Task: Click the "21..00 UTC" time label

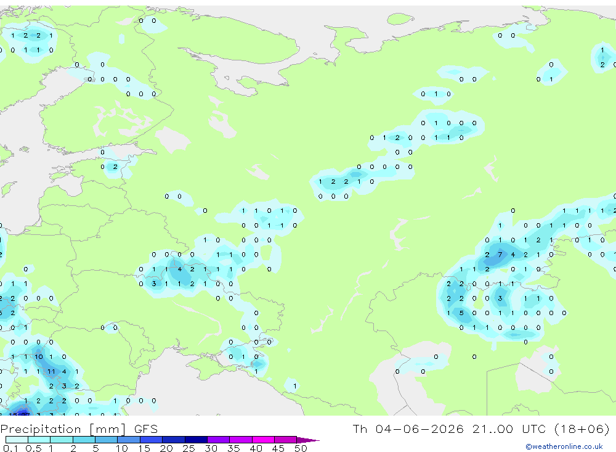Action: (x=510, y=429)
